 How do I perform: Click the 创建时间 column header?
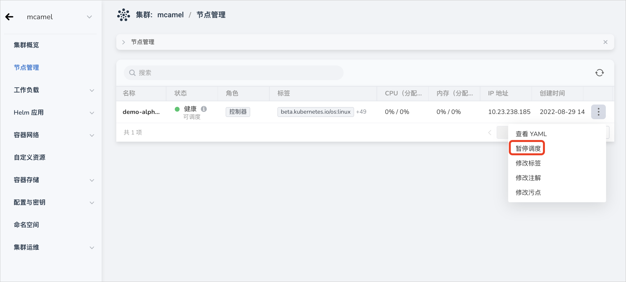[x=552, y=93]
